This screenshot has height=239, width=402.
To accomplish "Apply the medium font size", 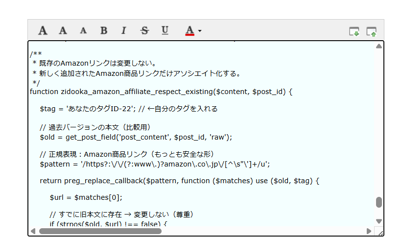I will coord(63,31).
